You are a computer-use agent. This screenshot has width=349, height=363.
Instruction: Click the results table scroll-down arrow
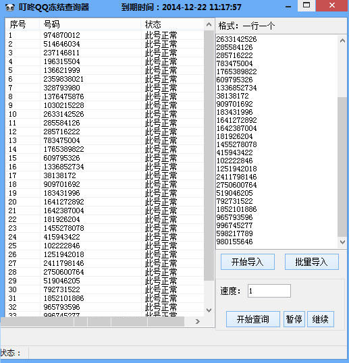click(x=209, y=310)
